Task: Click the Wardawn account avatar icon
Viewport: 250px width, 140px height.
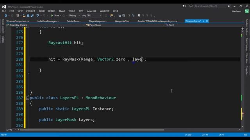Action: click(247, 11)
